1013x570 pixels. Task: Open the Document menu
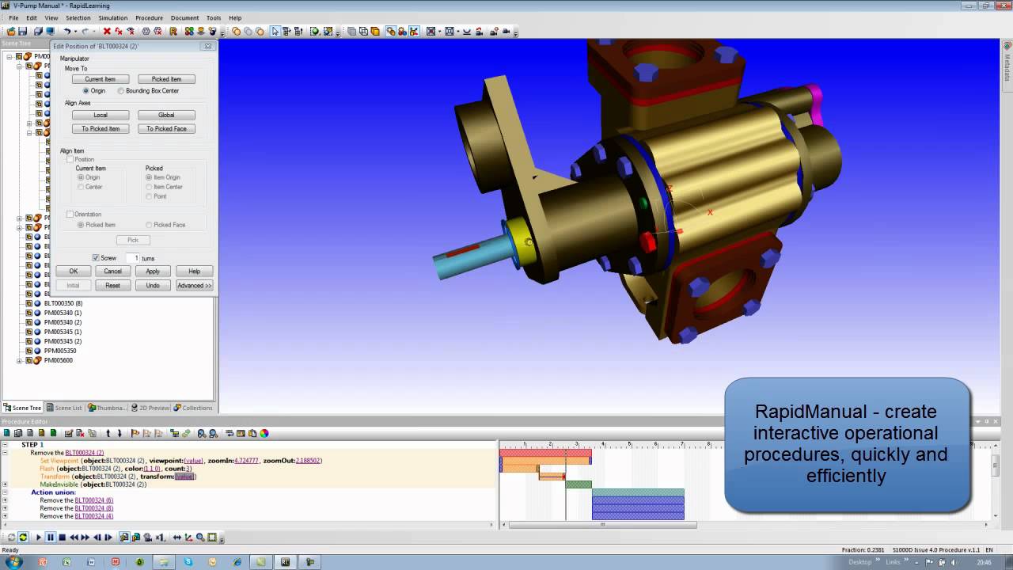[184, 17]
